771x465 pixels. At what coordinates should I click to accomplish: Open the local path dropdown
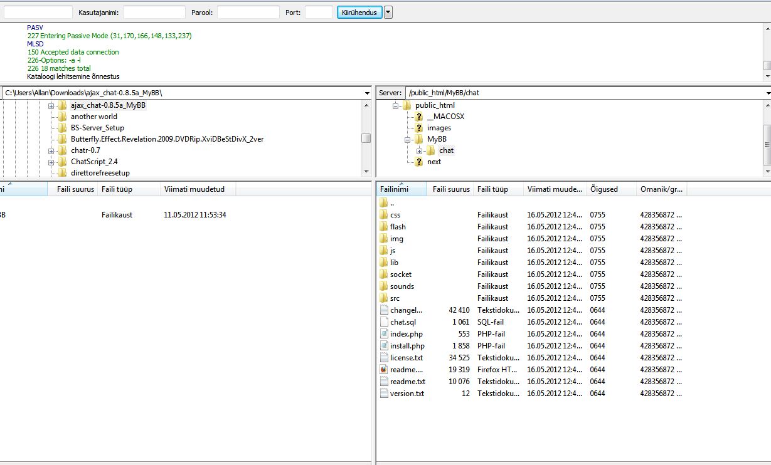[367, 93]
